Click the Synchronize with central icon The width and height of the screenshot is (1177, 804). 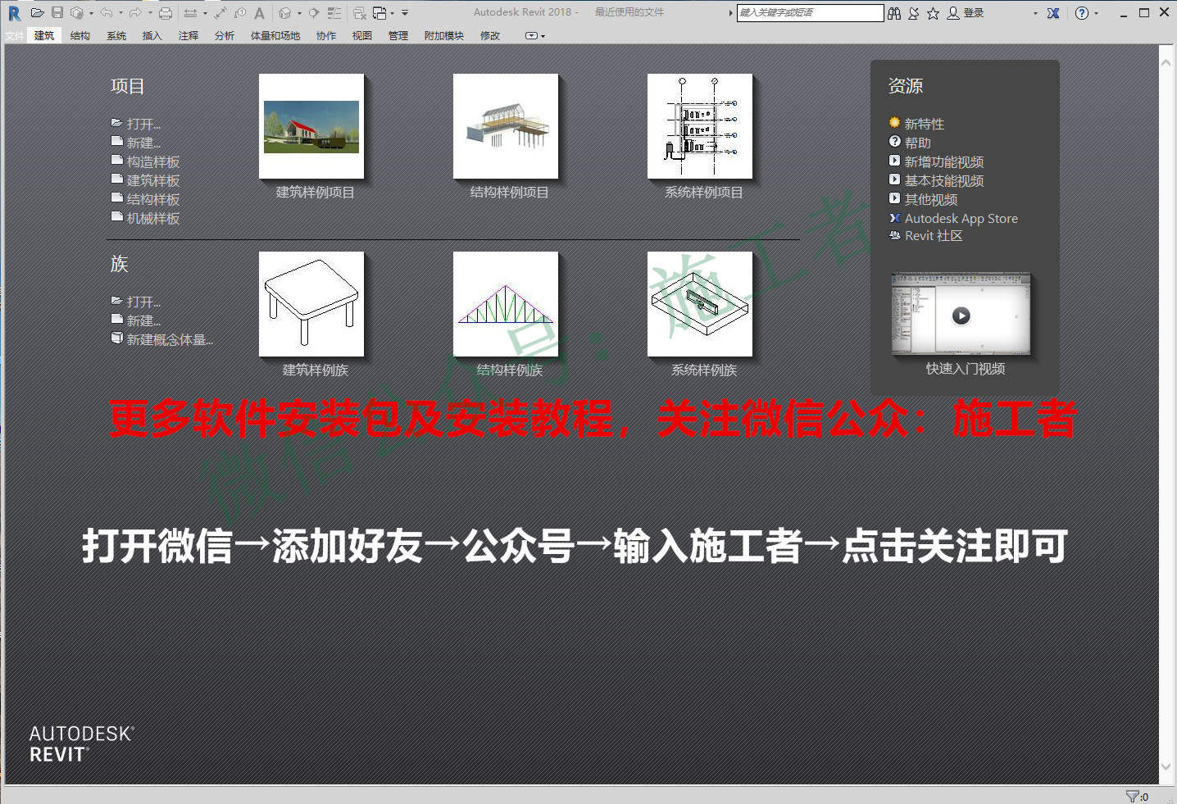[77, 13]
